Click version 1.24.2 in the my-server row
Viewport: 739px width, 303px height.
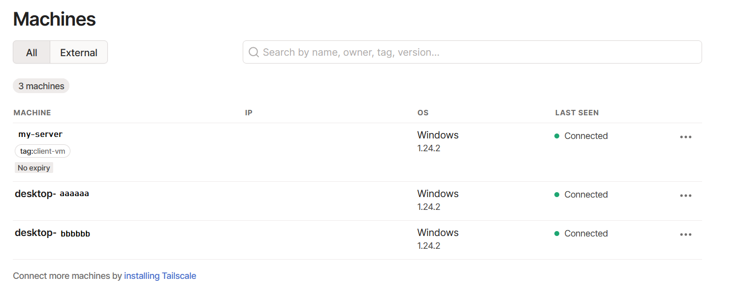pyautogui.click(x=428, y=148)
